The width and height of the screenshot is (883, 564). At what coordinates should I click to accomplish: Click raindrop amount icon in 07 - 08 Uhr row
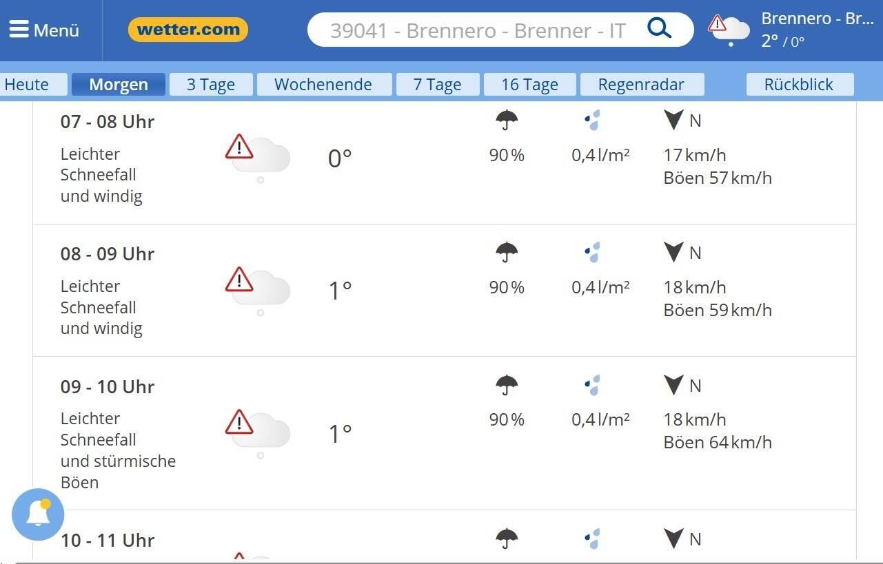click(593, 121)
